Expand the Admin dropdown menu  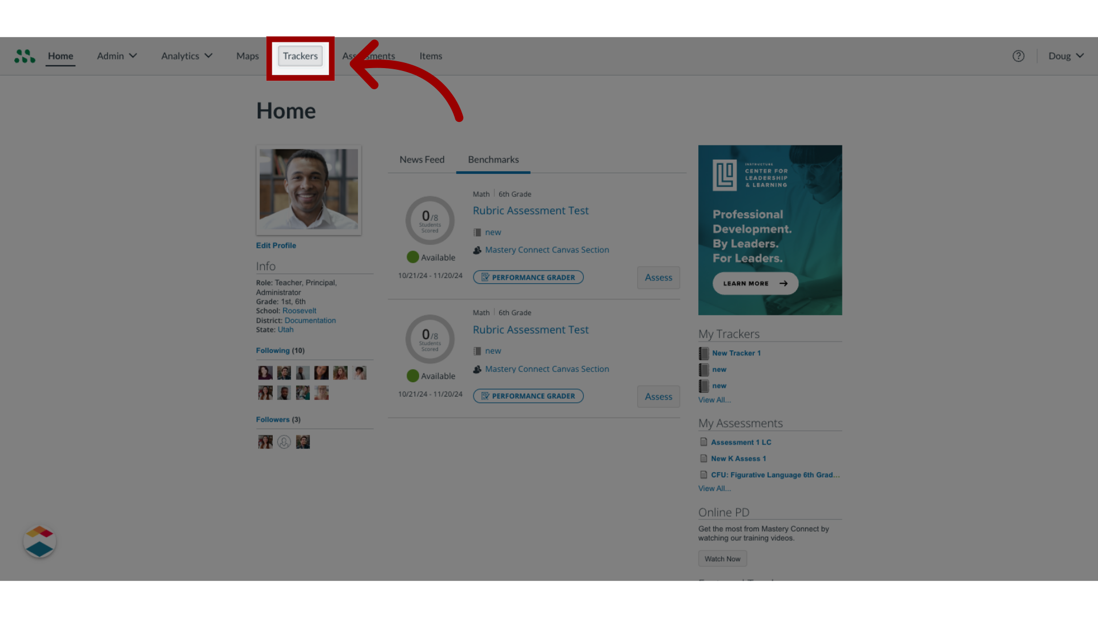pyautogui.click(x=116, y=55)
